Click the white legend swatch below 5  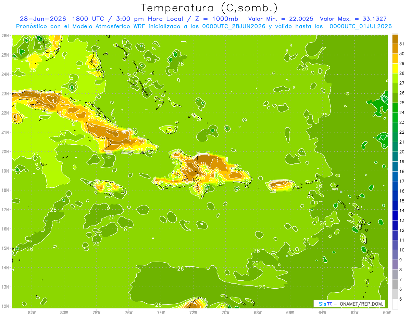click(x=395, y=304)
